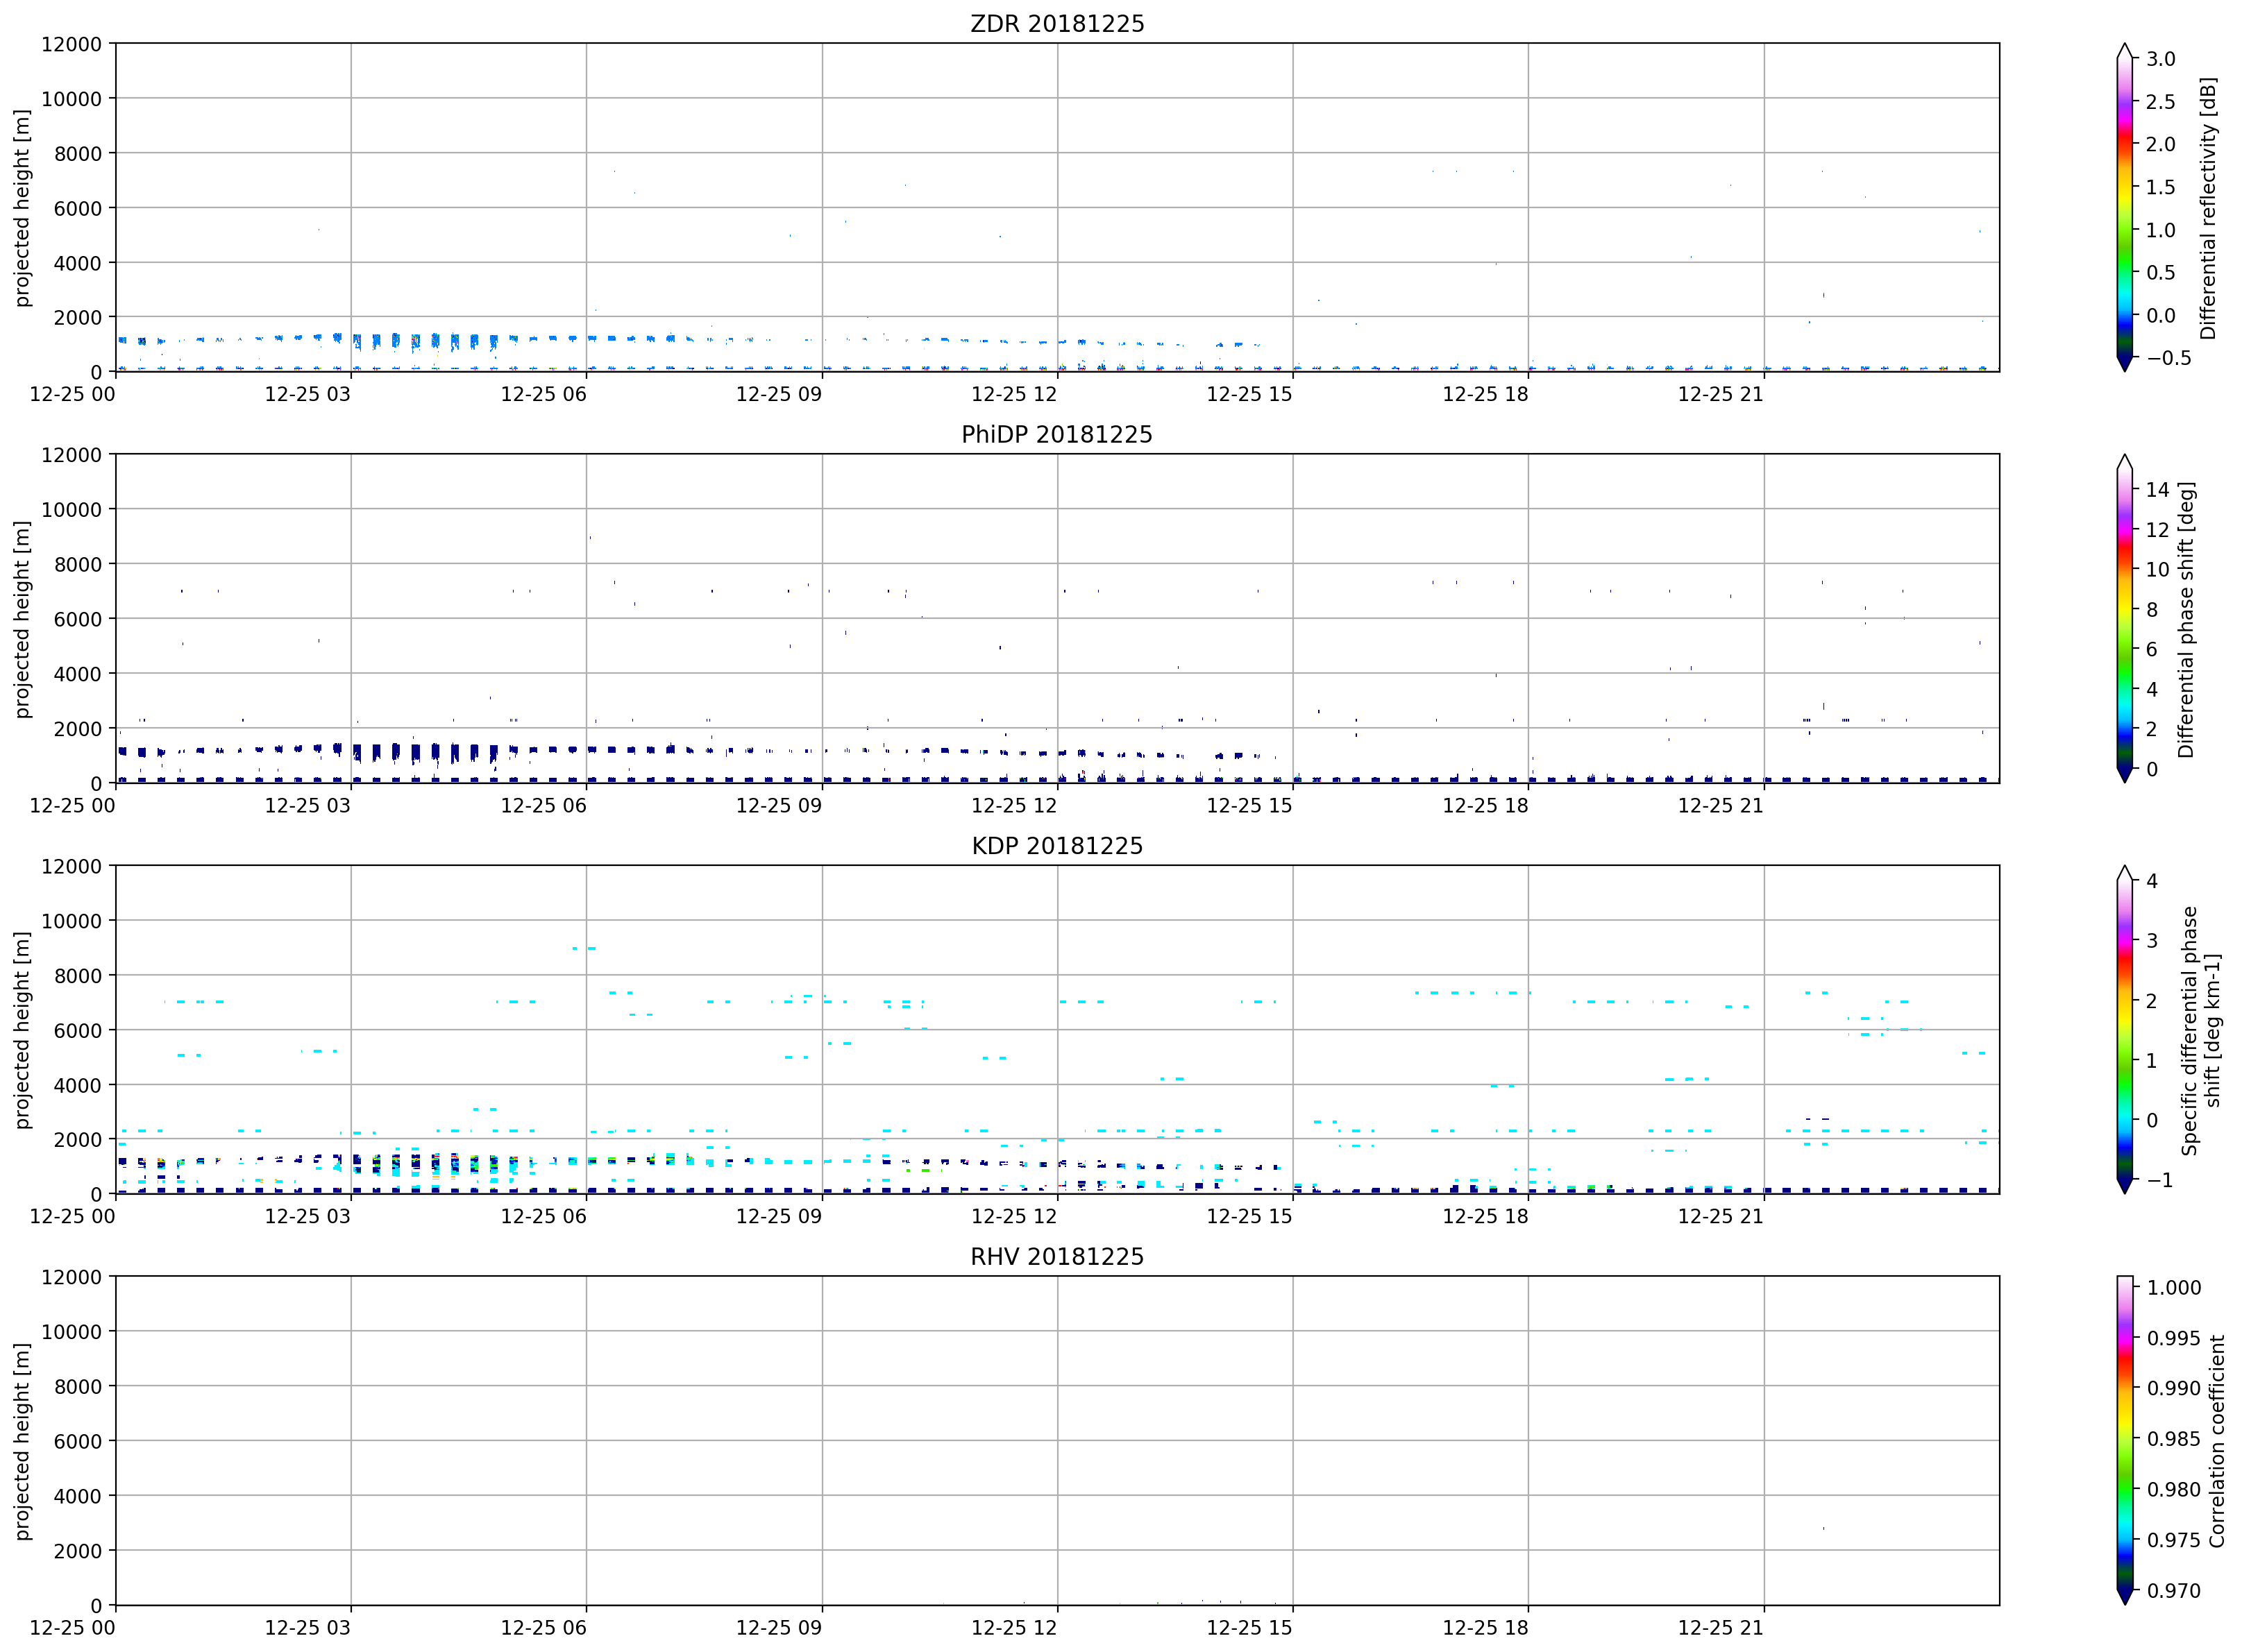Click the PhiDP 20181225 plot title
The width and height of the screenshot is (2242, 1652).
(1056, 434)
